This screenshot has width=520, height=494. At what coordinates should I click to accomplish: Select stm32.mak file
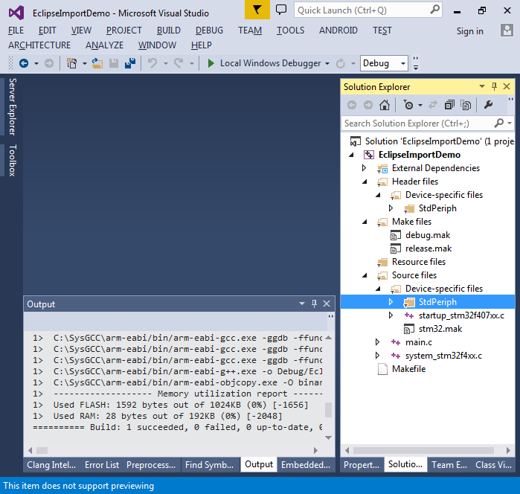click(x=440, y=329)
